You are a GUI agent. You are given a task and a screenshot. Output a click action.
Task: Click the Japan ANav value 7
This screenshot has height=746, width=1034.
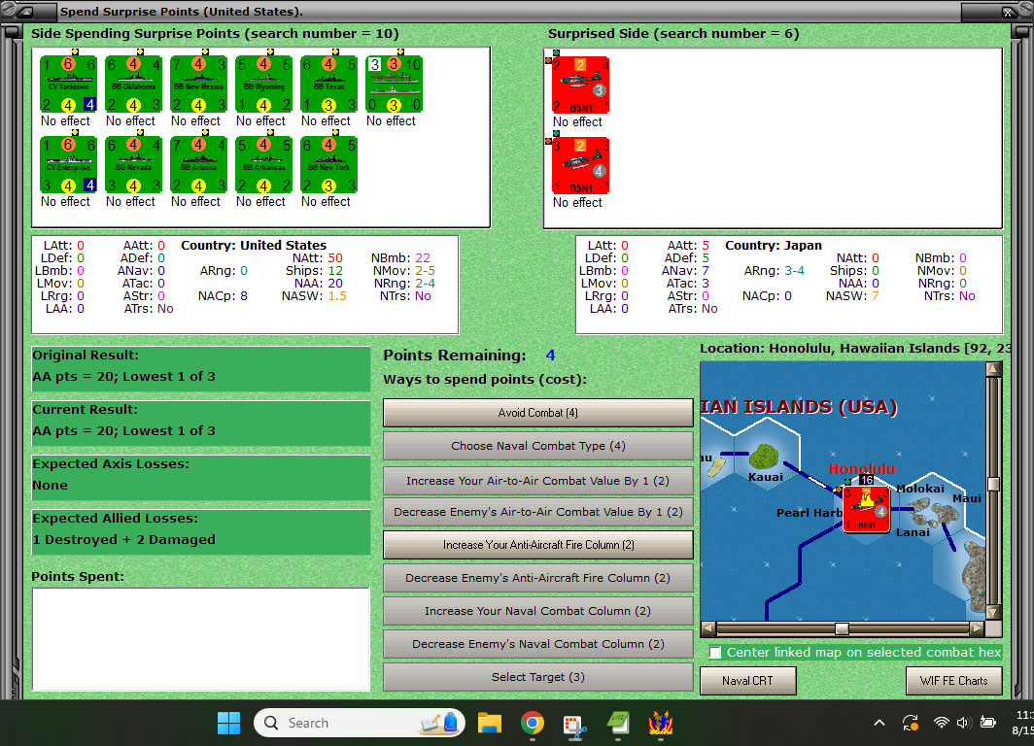705,271
